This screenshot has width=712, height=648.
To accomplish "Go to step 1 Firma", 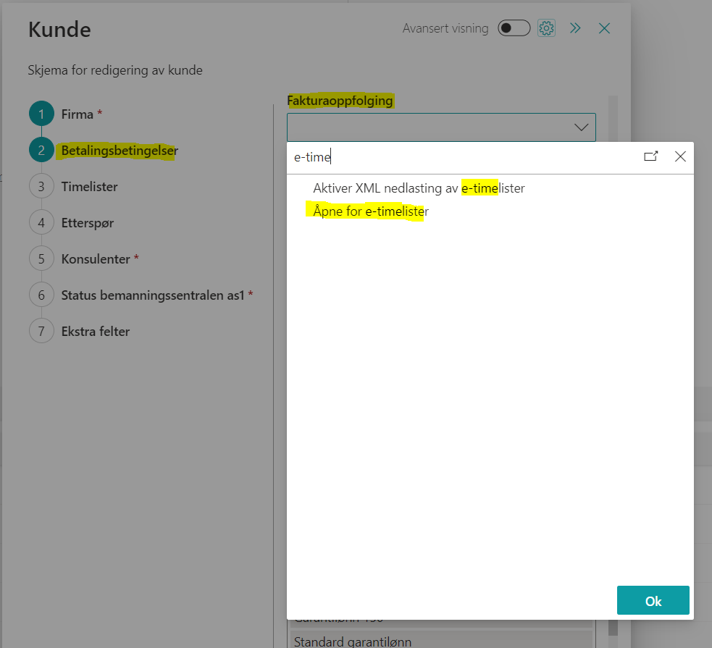I will pyautogui.click(x=66, y=114).
